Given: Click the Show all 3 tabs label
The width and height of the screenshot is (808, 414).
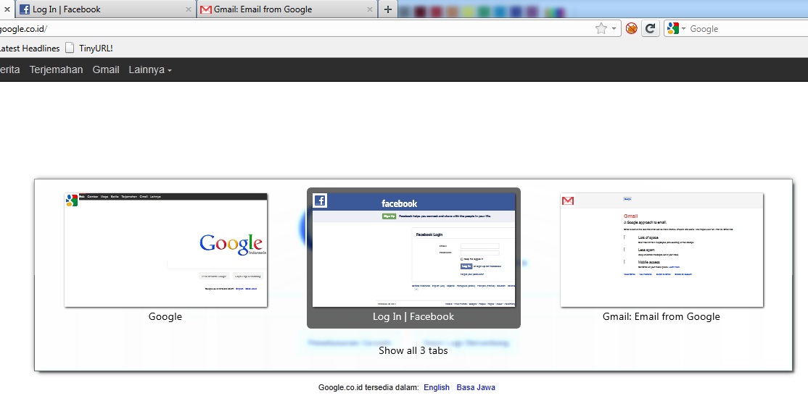Looking at the screenshot, I should point(413,351).
